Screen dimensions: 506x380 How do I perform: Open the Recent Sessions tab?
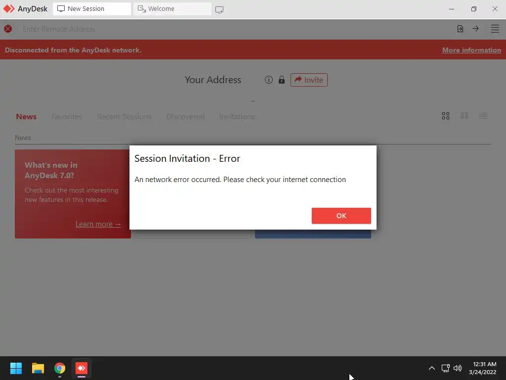point(124,117)
